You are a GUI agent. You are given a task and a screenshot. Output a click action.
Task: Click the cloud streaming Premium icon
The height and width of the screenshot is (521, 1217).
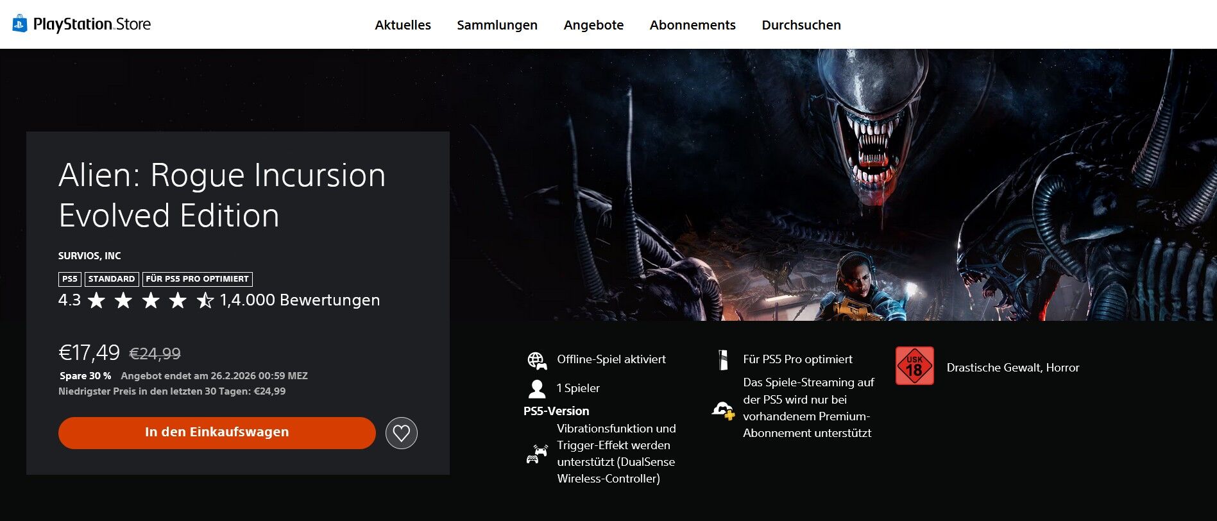[723, 409]
